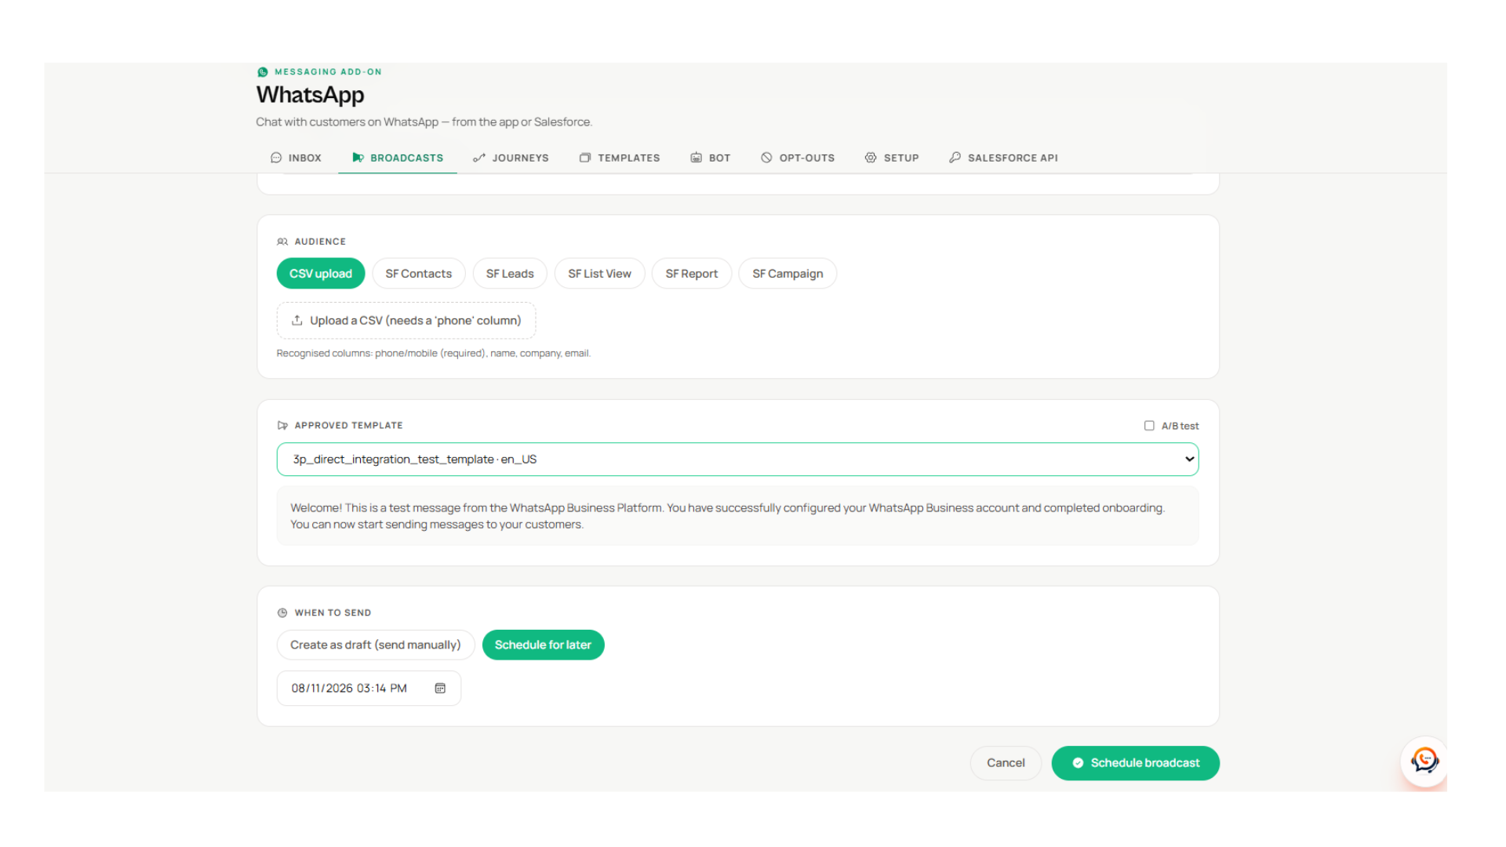Select SF Leads audience option
This screenshot has width=1506, height=847.
pos(510,274)
